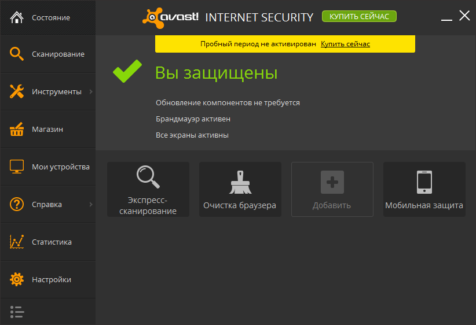Click the Добавить plus tile
This screenshot has width=476, height=325.
pyautogui.click(x=332, y=189)
